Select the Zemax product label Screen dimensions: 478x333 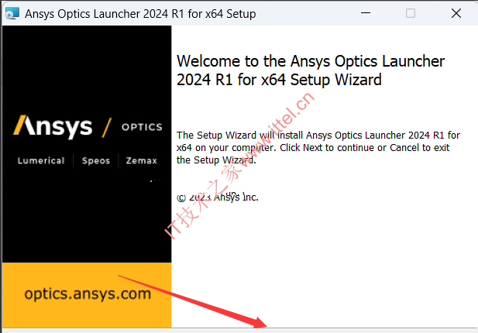[x=142, y=160]
